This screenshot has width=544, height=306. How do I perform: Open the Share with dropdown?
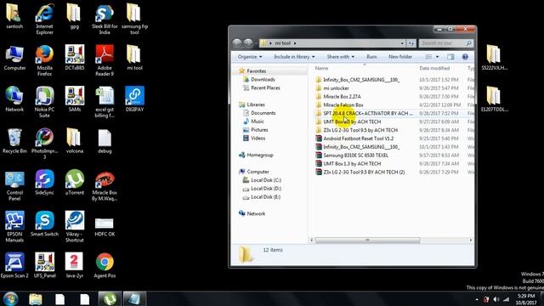(340, 57)
